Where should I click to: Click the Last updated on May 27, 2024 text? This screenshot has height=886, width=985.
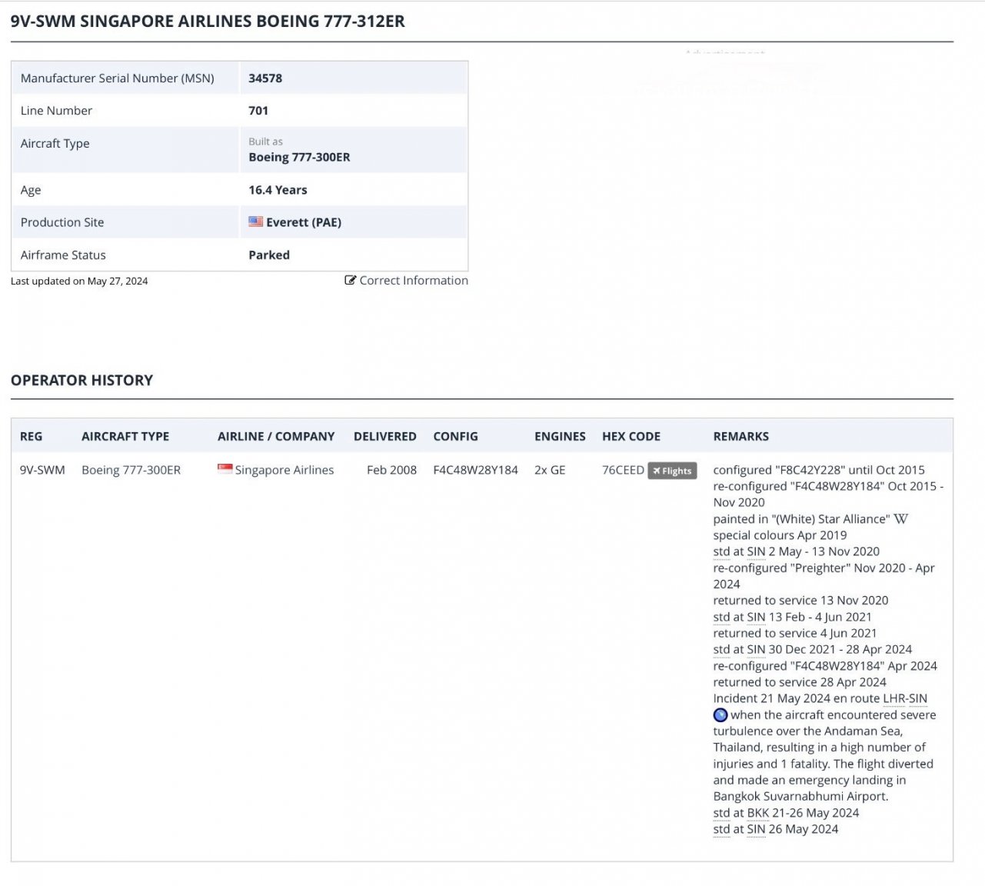79,281
